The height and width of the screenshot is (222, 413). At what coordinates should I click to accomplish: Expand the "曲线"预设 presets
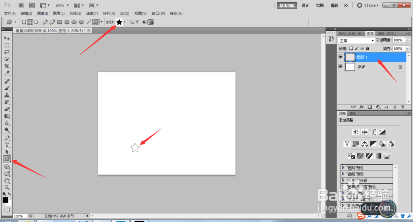(x=343, y=174)
